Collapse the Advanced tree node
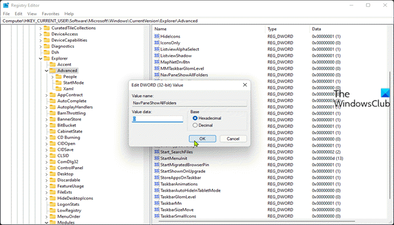This screenshot has height=225, width=394. tap(47, 70)
